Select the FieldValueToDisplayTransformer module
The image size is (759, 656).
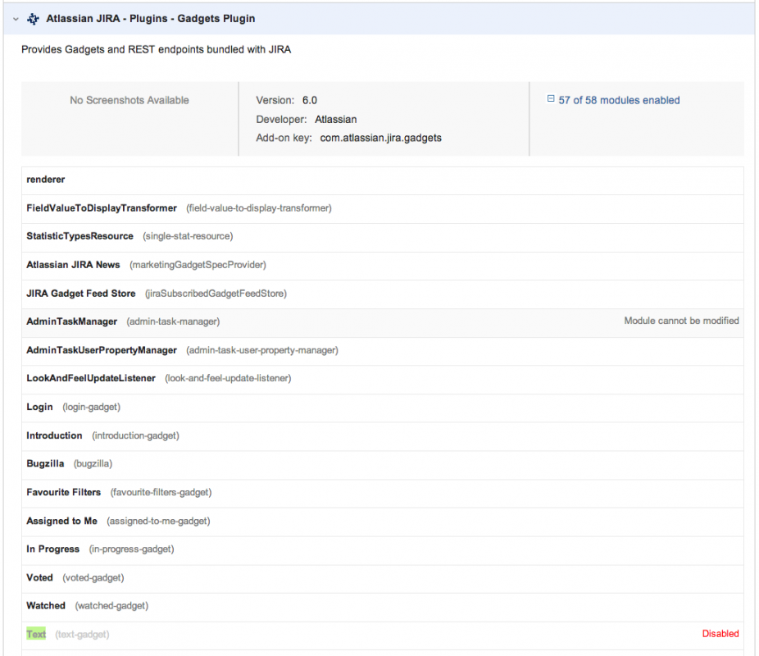102,208
